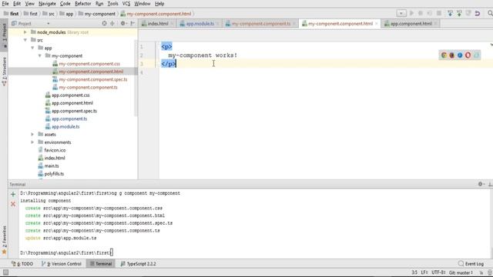Screen dimensions: 493x277
Task: Close the my-component.component.html tab
Action: [x=377, y=24]
